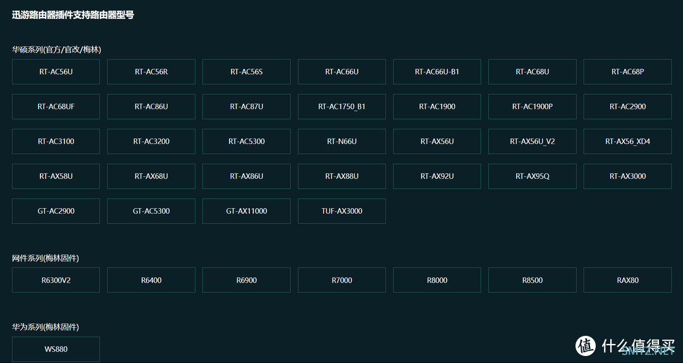The image size is (683, 363).
Task: Click the GT-AX11000 model box
Action: click(x=247, y=211)
